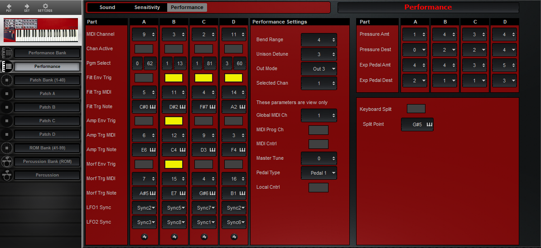Click the Nord keyboard thumbnail image

click(41, 30)
